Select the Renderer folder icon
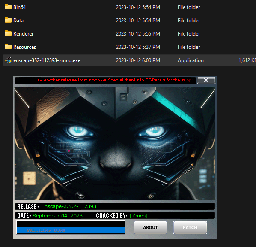This screenshot has width=256, height=247. click(8, 33)
